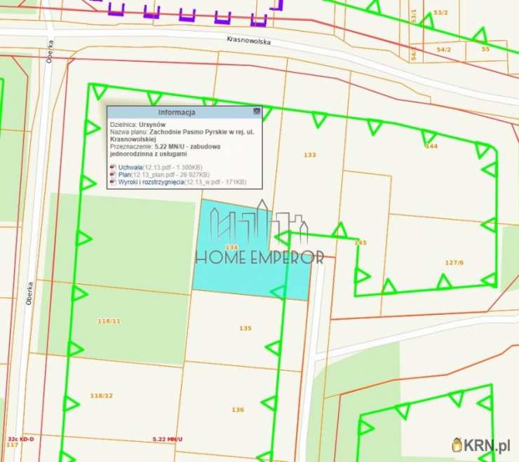Open the Plan PDF link
The height and width of the screenshot is (462, 519).
pyautogui.click(x=125, y=175)
